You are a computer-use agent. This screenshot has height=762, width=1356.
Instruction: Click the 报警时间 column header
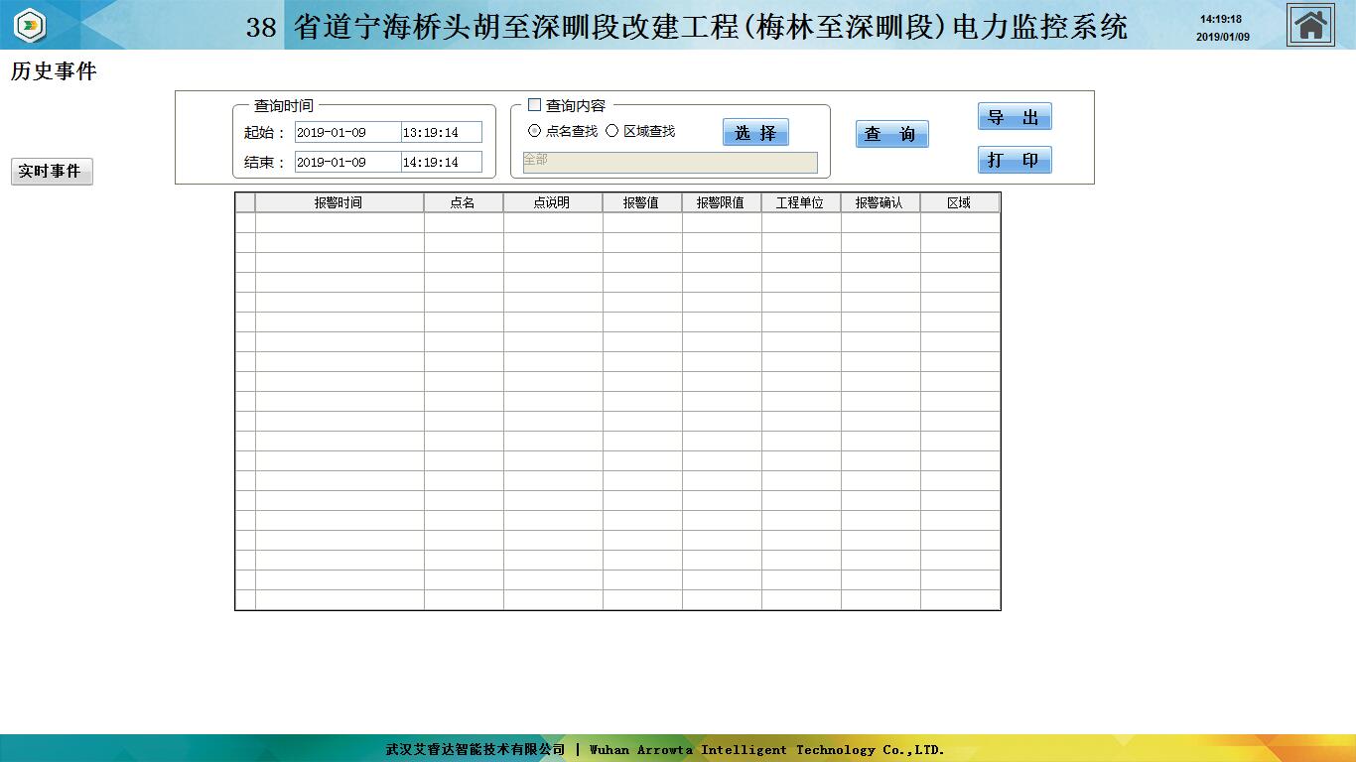(x=339, y=202)
